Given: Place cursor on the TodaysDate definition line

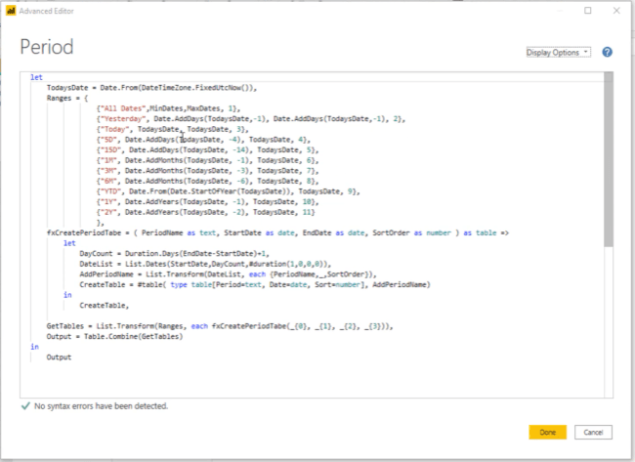Looking at the screenshot, I should tap(151, 88).
